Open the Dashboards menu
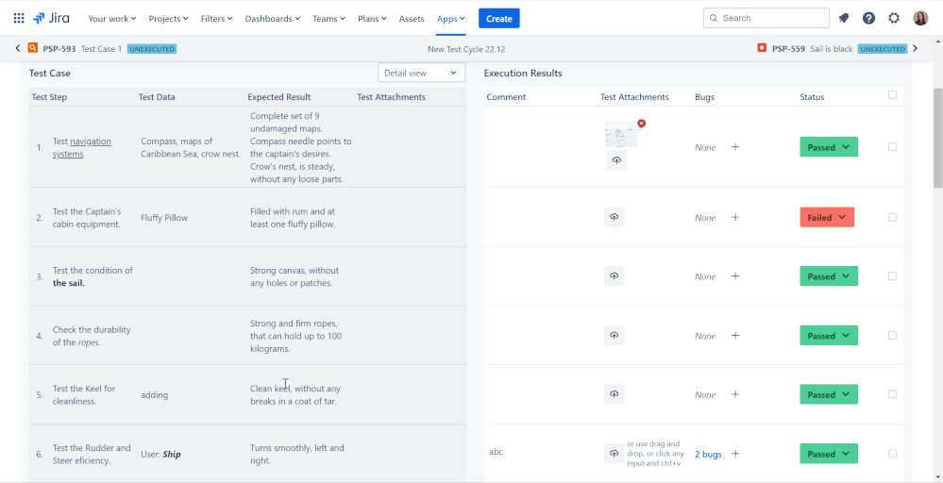Screen dimensions: 943x483 pos(273,19)
